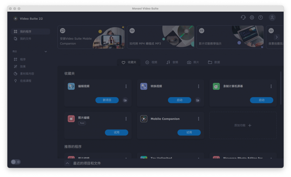Screen dimensions: 291x177
Task: Click 试用 button on Mobile Companion
Action: click(x=189, y=132)
